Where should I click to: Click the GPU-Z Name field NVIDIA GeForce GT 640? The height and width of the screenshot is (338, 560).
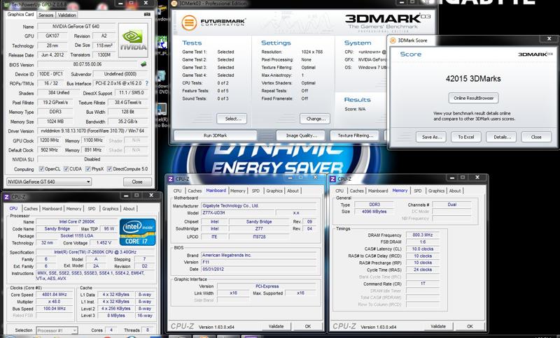[x=76, y=27]
